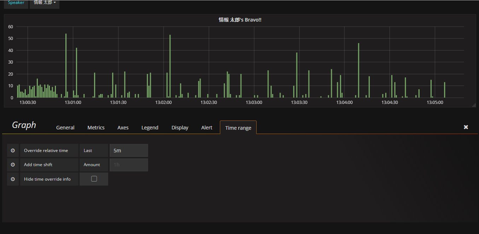Click the tallest bar before 13:01:00

pos(66,65)
